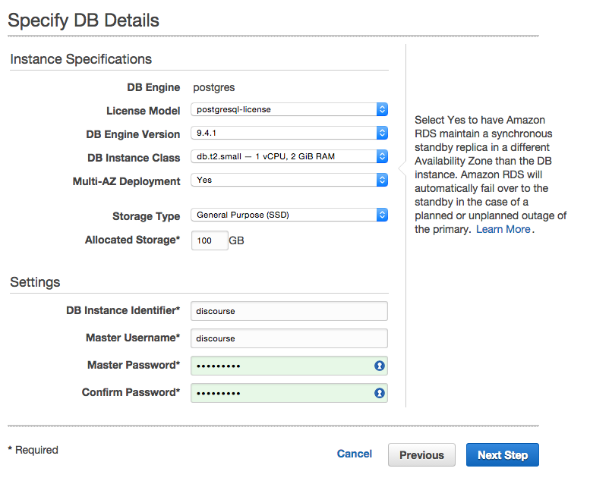590x484 pixels.
Task: Go to Next Step
Action: 503,455
